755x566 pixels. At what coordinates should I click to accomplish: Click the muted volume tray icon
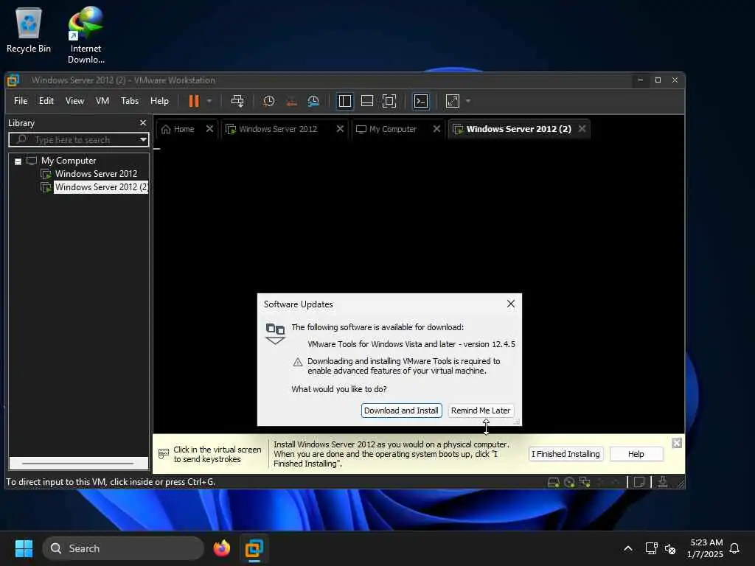[x=669, y=548]
